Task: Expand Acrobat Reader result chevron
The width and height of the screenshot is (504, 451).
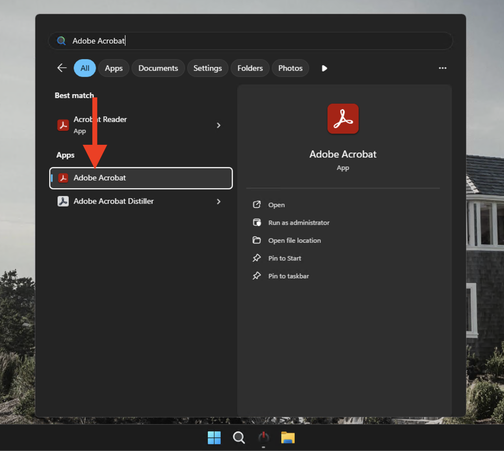Action: (219, 125)
